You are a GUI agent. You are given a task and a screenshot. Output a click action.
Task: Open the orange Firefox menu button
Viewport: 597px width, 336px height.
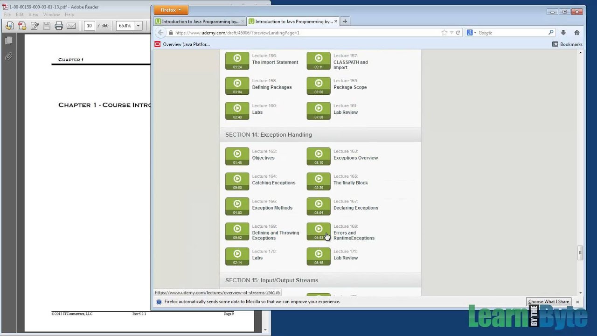[x=171, y=10]
